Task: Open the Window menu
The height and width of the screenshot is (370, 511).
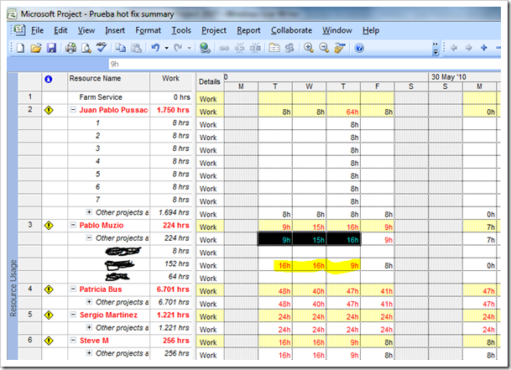Action: [x=337, y=30]
